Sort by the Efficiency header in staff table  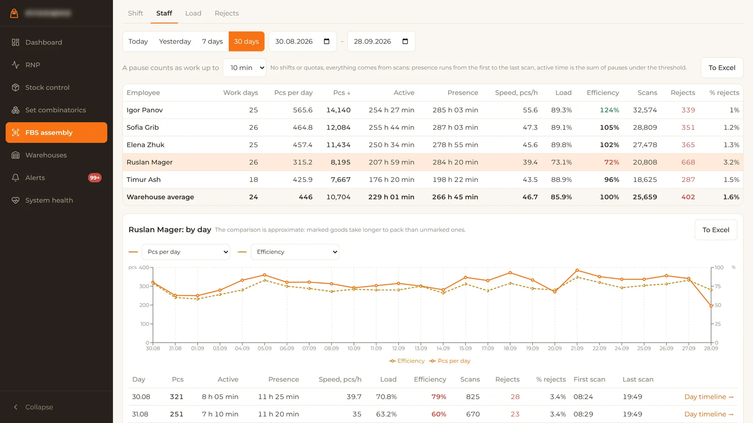click(603, 93)
